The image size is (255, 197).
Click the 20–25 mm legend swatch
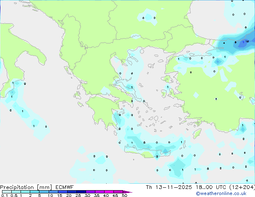coord(72,192)
